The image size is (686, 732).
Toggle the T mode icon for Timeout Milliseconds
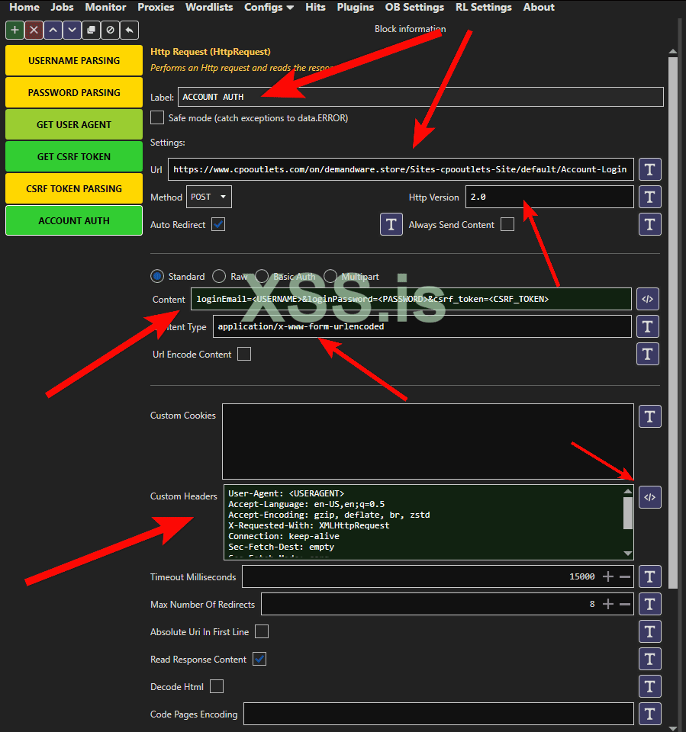(650, 577)
